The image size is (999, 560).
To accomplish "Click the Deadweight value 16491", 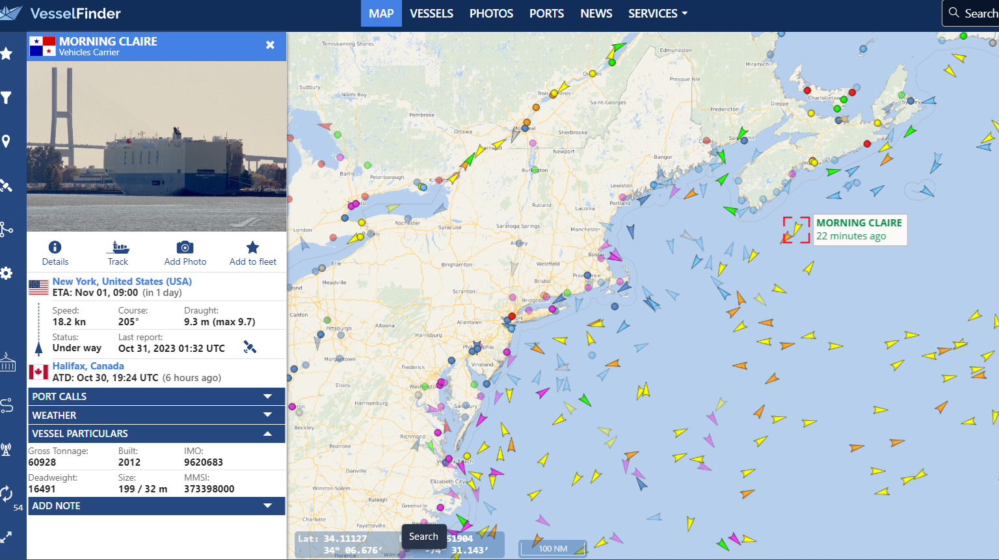I will pos(42,489).
